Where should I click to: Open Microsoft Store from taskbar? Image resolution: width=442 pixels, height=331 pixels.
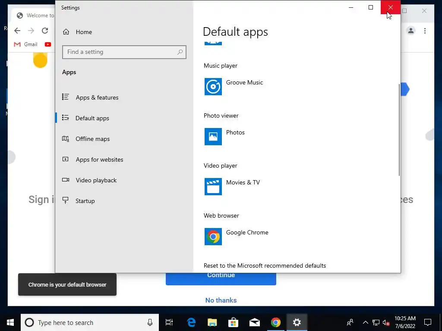(234, 322)
